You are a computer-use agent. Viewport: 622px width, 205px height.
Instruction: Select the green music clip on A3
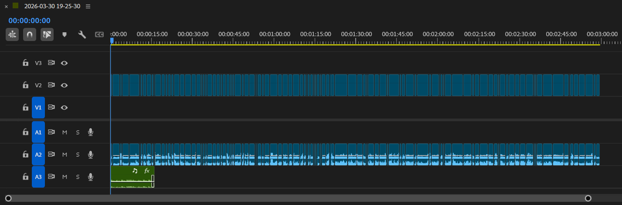(132, 176)
